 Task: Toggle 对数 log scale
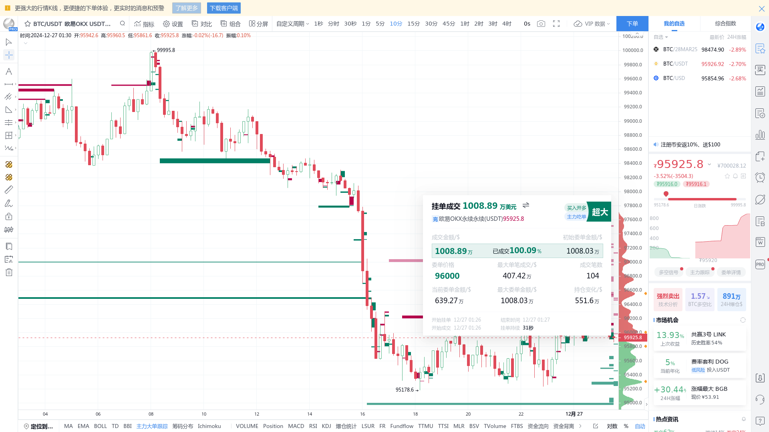612,426
